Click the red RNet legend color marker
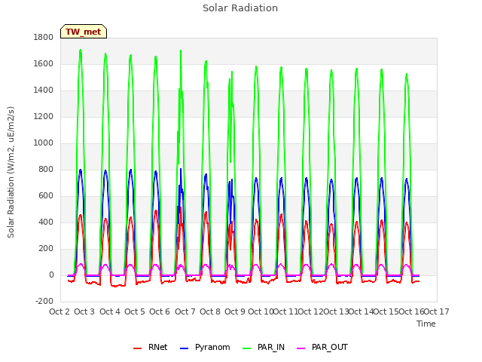This screenshot has width=482, height=362. tap(137, 348)
